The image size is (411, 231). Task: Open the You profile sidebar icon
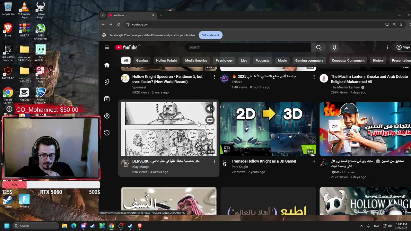click(107, 116)
